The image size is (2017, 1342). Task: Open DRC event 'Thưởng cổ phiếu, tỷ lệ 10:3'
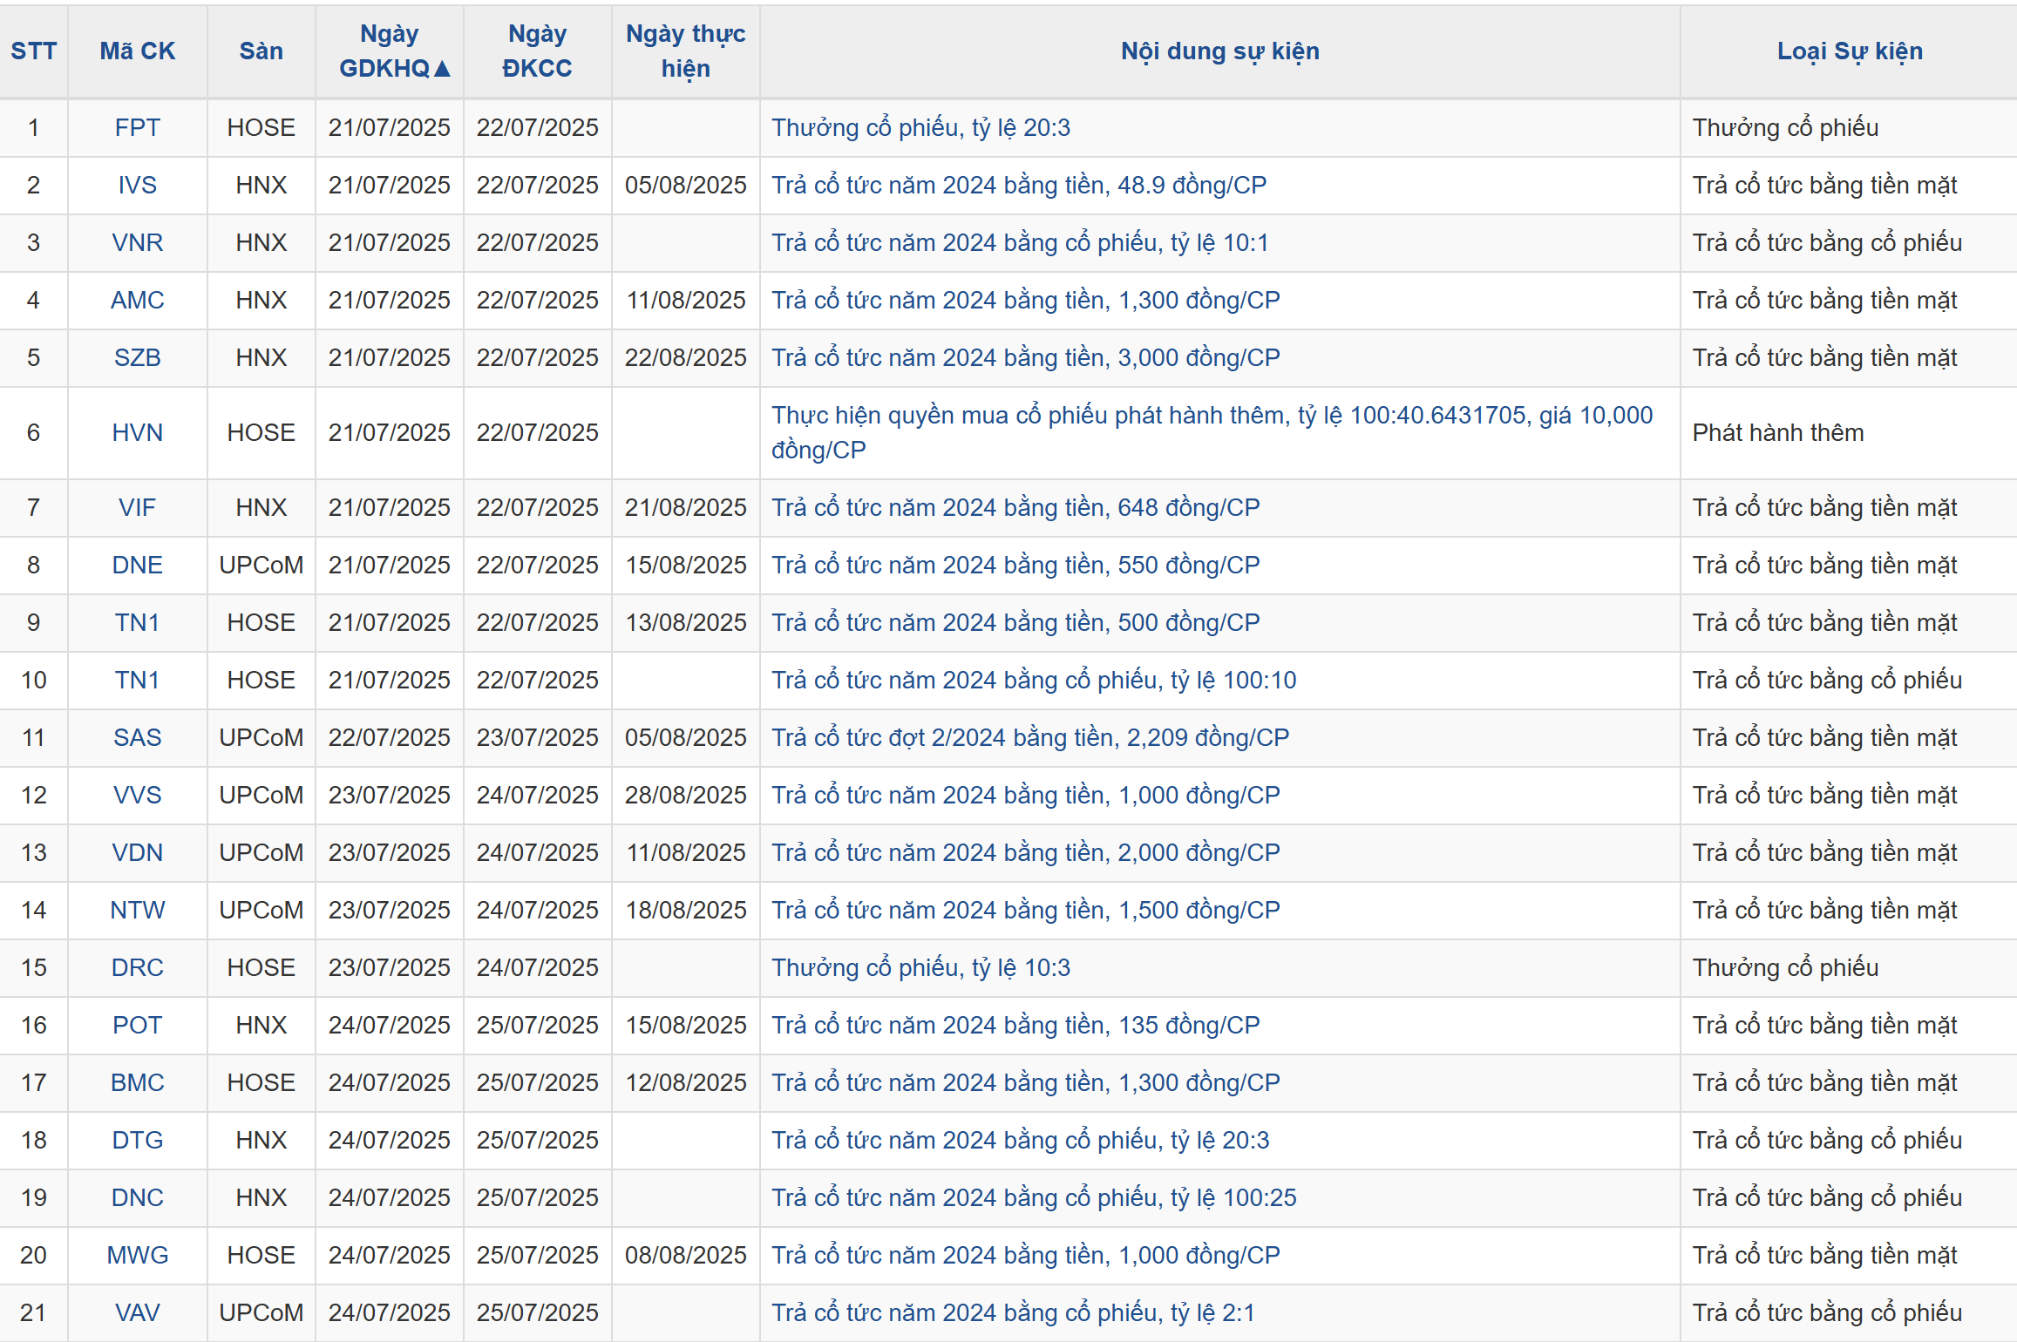(x=920, y=967)
